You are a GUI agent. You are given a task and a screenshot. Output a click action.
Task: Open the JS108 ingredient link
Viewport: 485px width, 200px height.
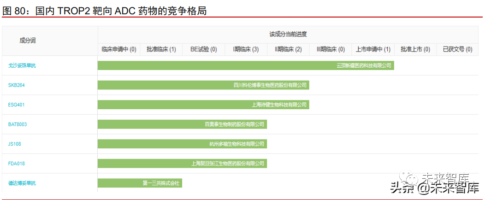[x=15, y=144]
